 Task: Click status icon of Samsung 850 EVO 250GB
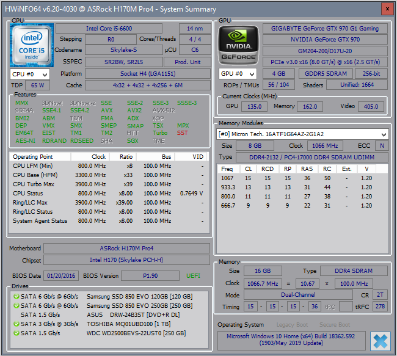click(16, 305)
